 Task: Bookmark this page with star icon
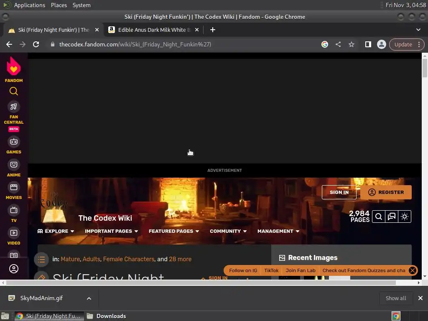(x=352, y=44)
